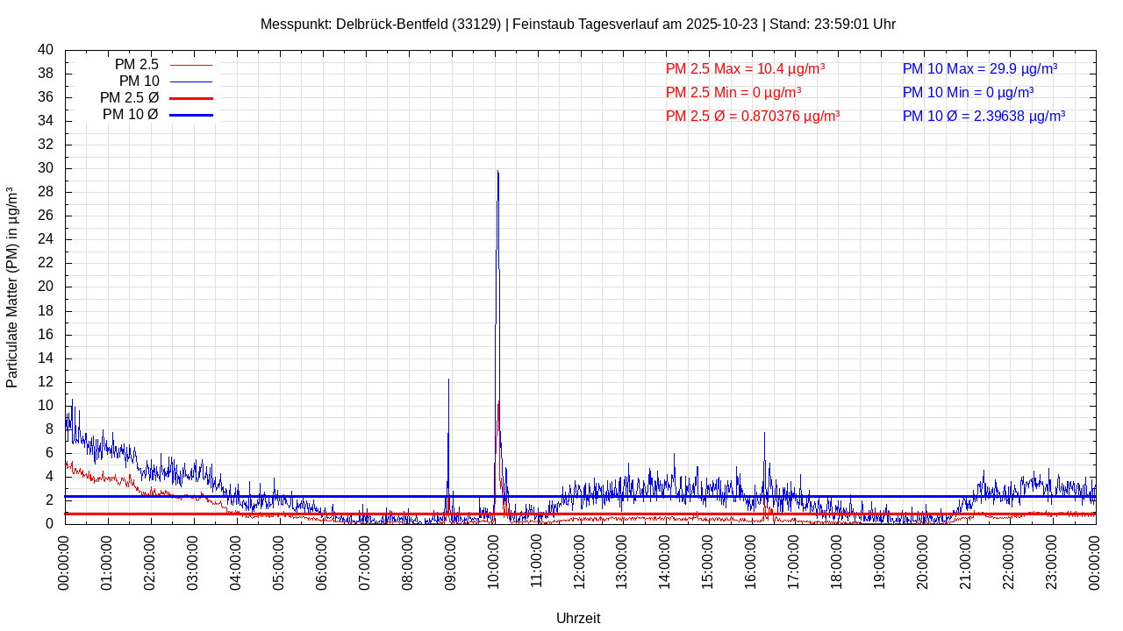Click the PM 2.5 legend line sample

click(x=190, y=65)
